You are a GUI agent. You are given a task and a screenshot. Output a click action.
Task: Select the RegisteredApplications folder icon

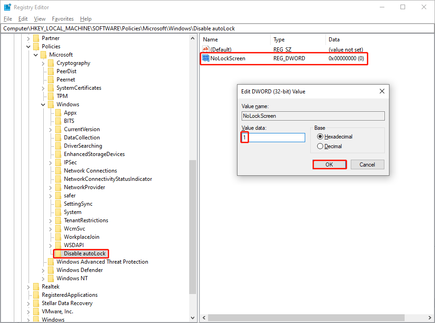pyautogui.click(x=36, y=295)
